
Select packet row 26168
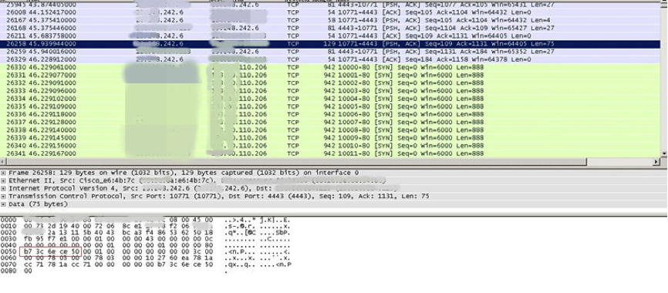[330, 28]
